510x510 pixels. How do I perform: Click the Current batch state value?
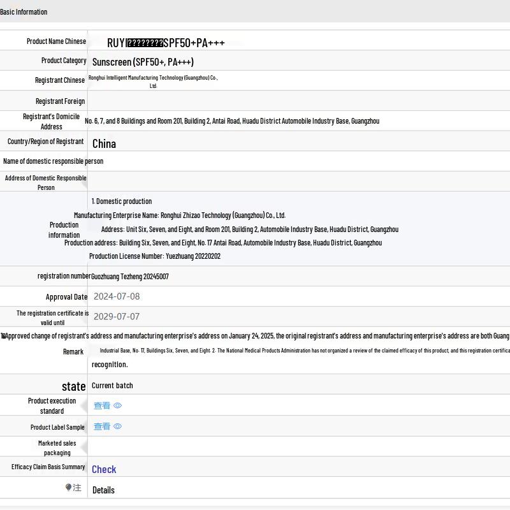point(112,386)
